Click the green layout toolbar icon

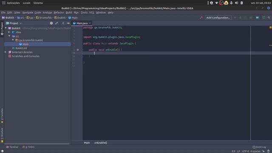tap(263, 17)
